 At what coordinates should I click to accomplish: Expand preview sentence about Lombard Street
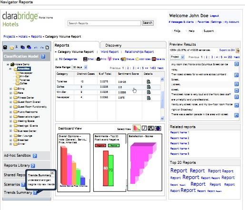coord(236,75)
